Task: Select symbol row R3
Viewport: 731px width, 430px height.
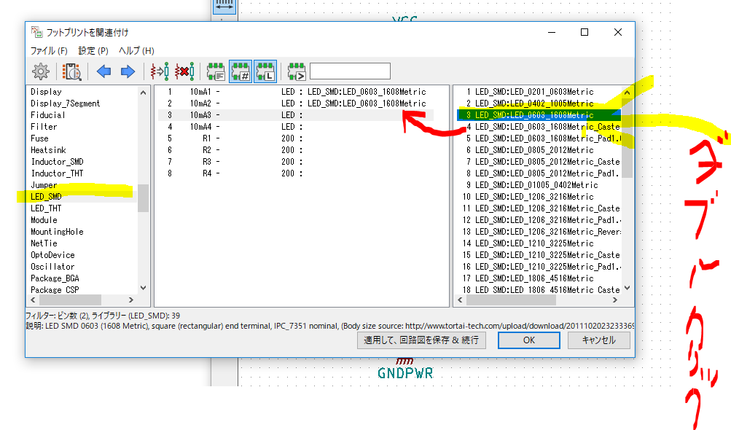Action: click(x=296, y=161)
